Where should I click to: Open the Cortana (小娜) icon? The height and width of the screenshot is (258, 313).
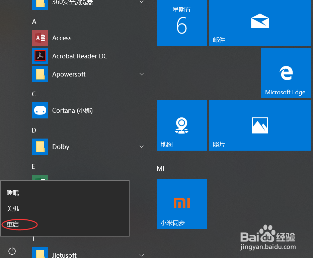(40, 110)
